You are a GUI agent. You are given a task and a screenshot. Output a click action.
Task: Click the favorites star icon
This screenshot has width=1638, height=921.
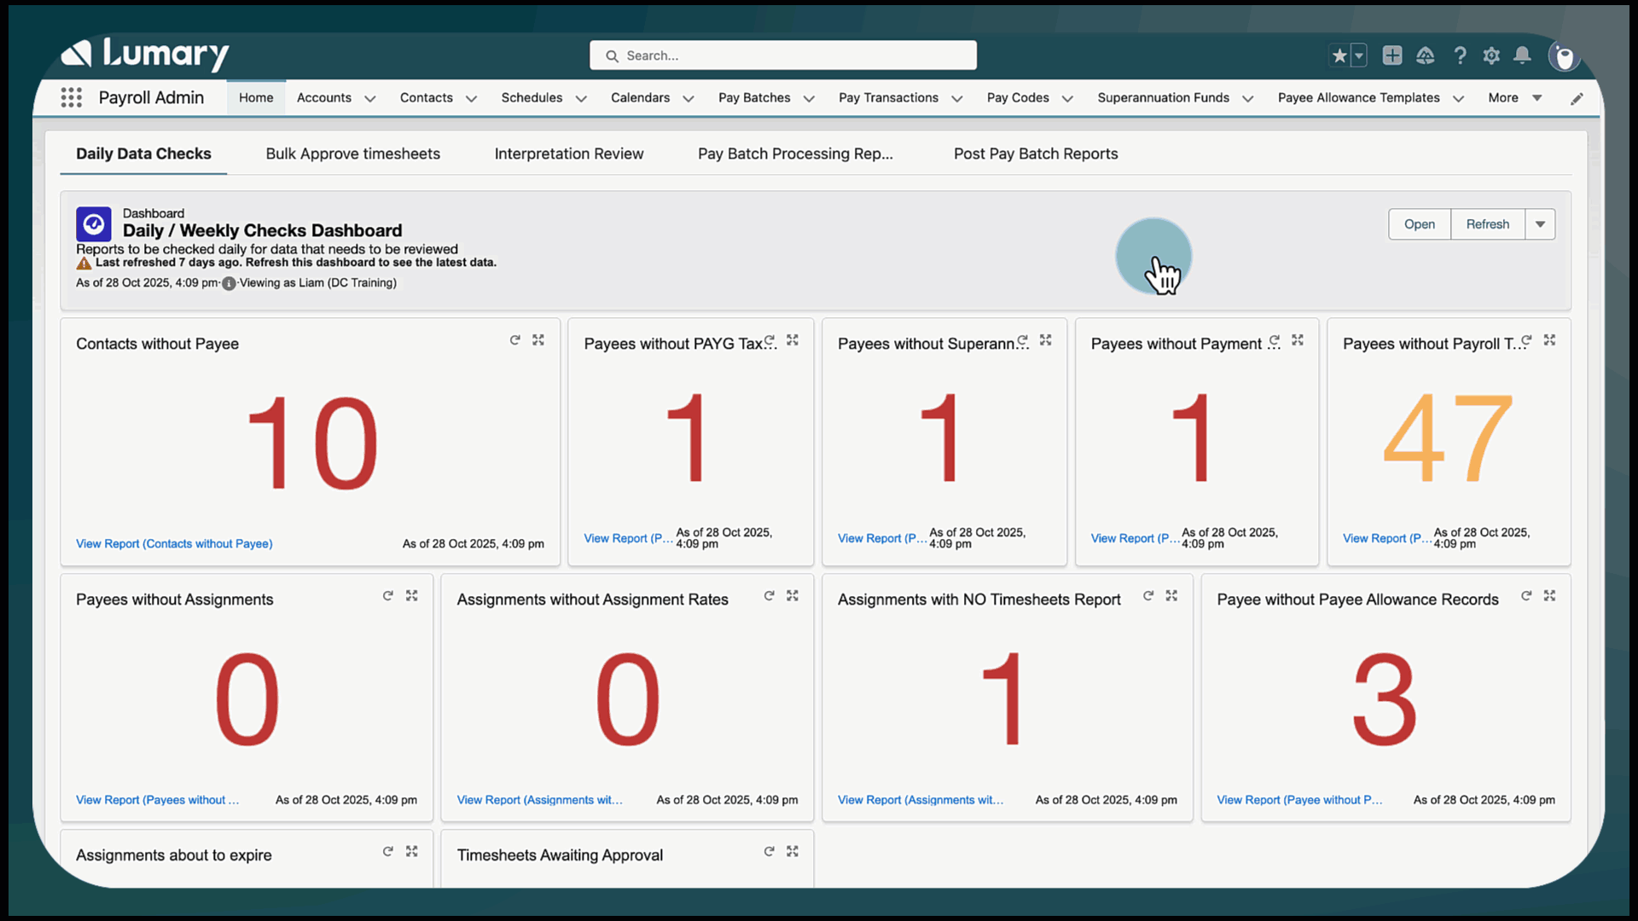[x=1339, y=55]
